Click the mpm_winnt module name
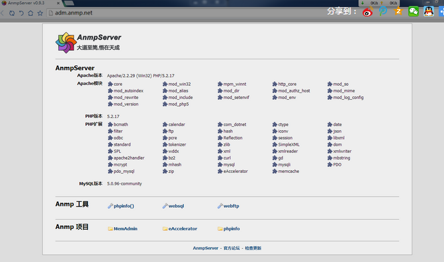Screen dimensions: 444x262 pos(235,84)
